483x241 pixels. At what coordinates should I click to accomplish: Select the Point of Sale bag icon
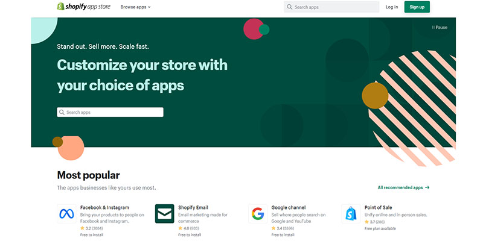351,214
